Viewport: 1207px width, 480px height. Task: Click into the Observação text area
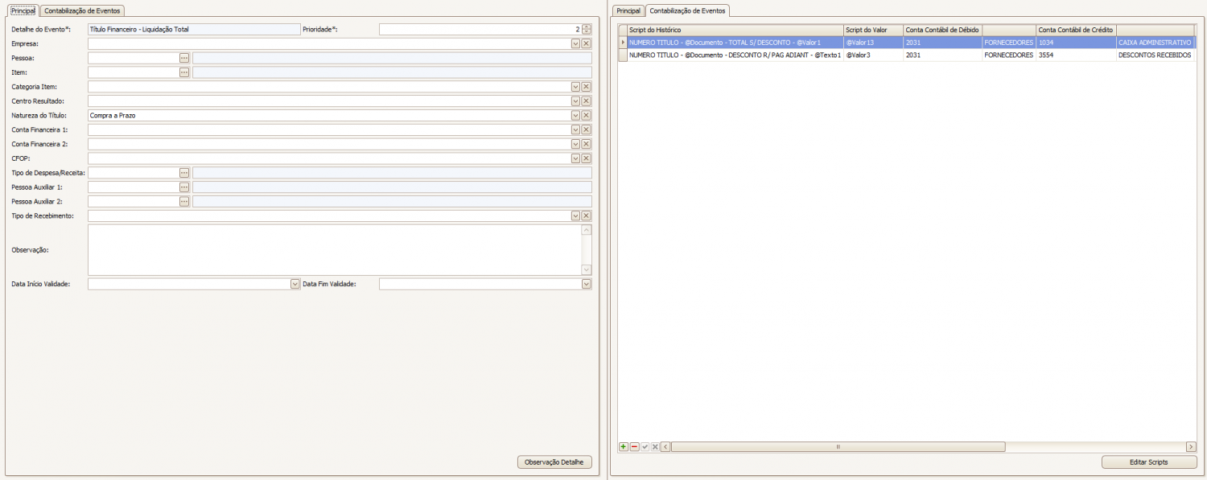(x=334, y=250)
